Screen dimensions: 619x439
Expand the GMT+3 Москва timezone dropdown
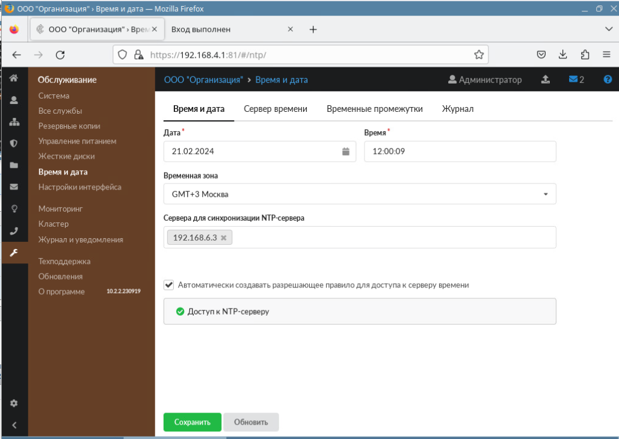[x=360, y=194]
